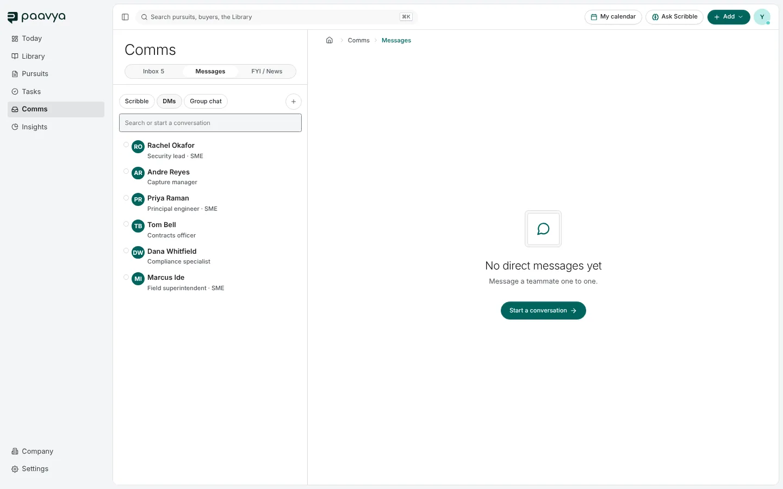Go to Pursuits in the sidebar
783x489 pixels.
coord(56,74)
